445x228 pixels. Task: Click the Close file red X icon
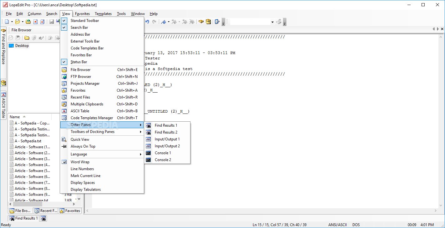tap(35, 22)
